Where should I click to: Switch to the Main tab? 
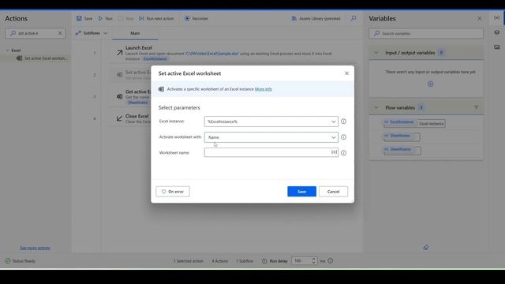(135, 33)
